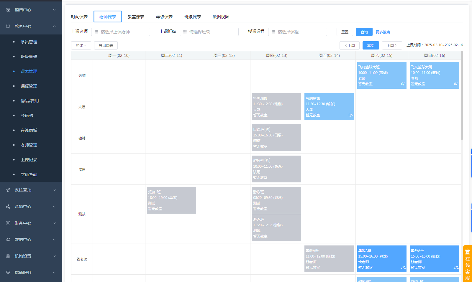Open the 上课班级 selector
The image size is (472, 282).
pos(209,32)
